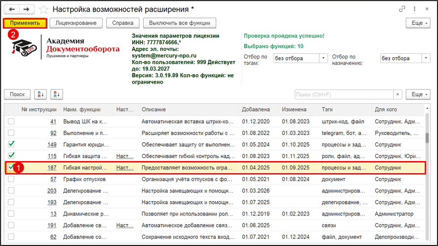Click the Отбор по тэгам field
The width and height of the screenshot is (438, 246).
pyautogui.click(x=296, y=58)
